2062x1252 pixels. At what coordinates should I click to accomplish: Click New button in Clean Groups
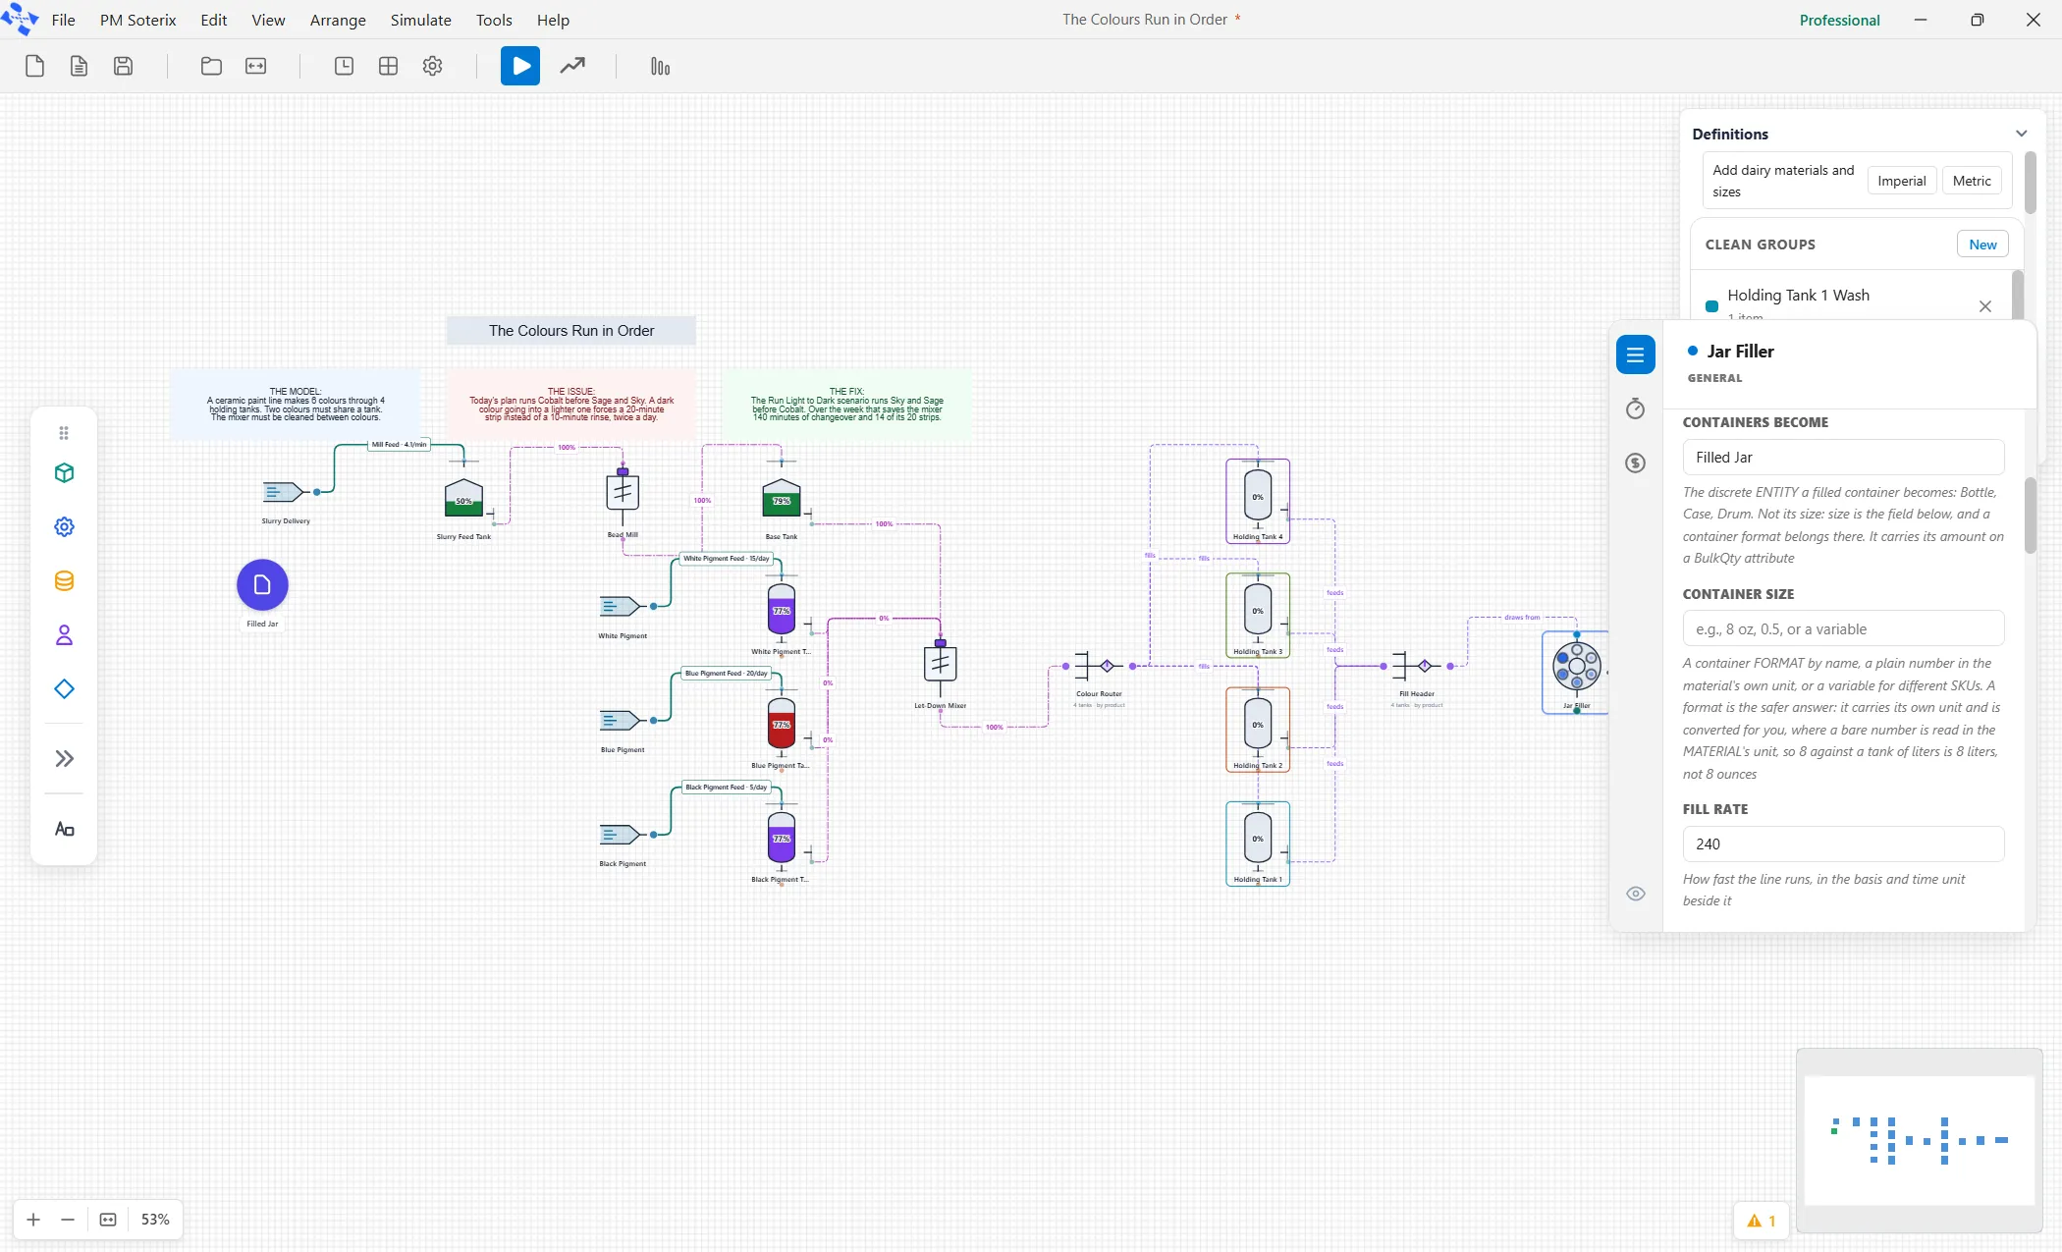tap(1982, 245)
